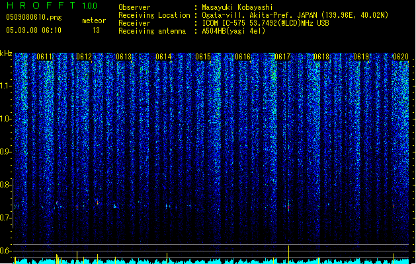Click the date stamp 05.09.08 06:10
Screen dimensions: 416x264
[x=34, y=30]
